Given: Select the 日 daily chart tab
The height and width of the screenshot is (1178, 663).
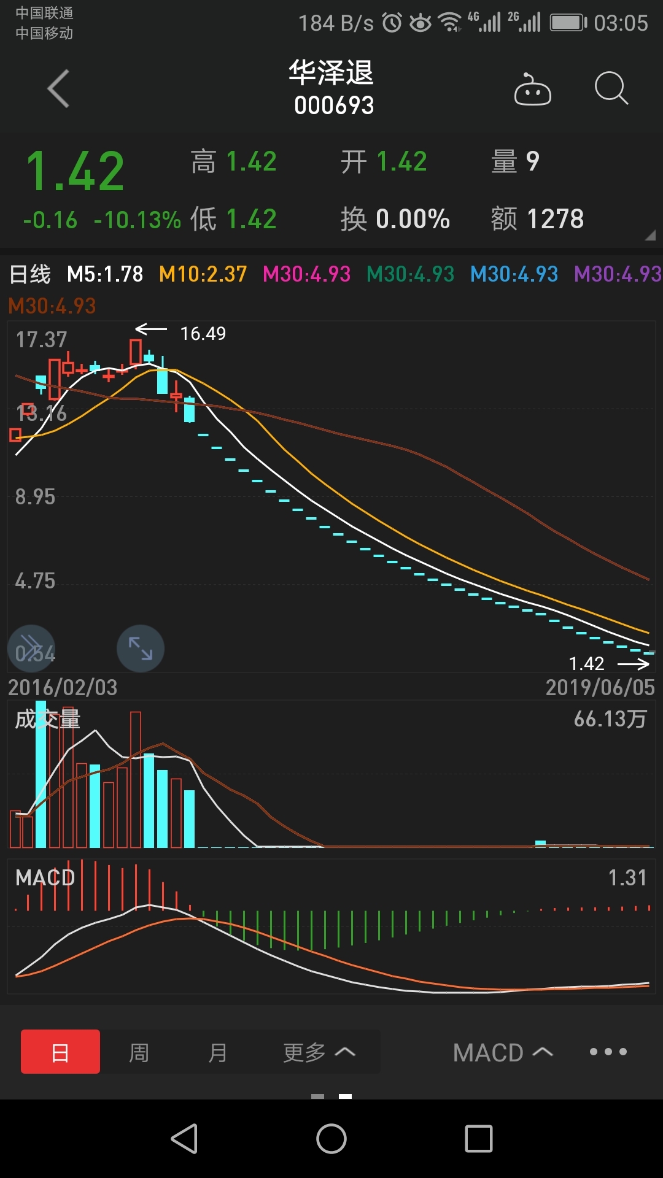Looking at the screenshot, I should click(x=60, y=1052).
